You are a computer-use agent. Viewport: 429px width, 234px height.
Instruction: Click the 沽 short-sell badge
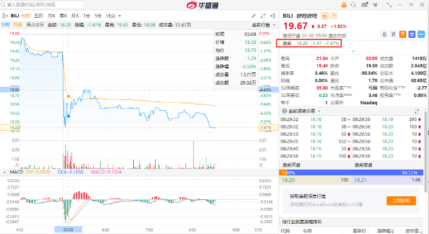click(333, 16)
